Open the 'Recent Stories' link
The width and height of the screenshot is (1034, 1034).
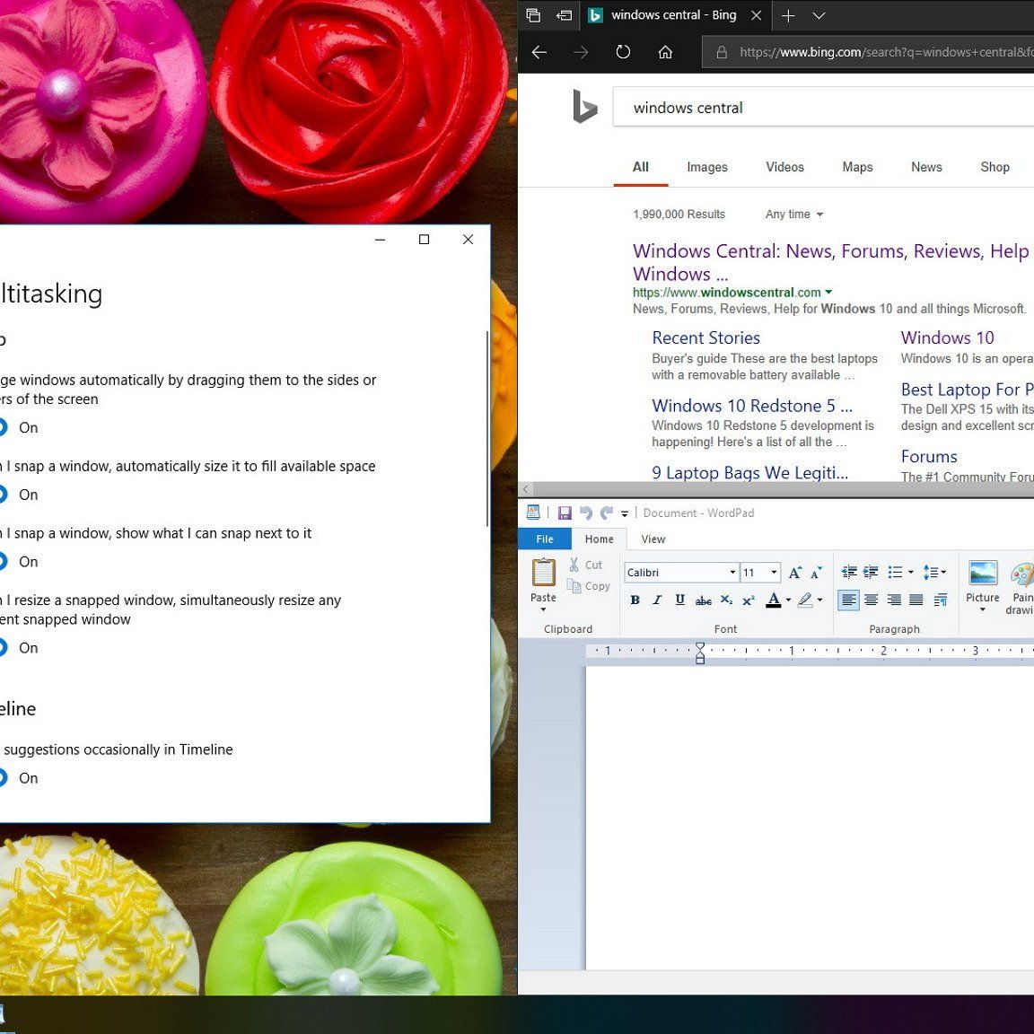tap(705, 337)
